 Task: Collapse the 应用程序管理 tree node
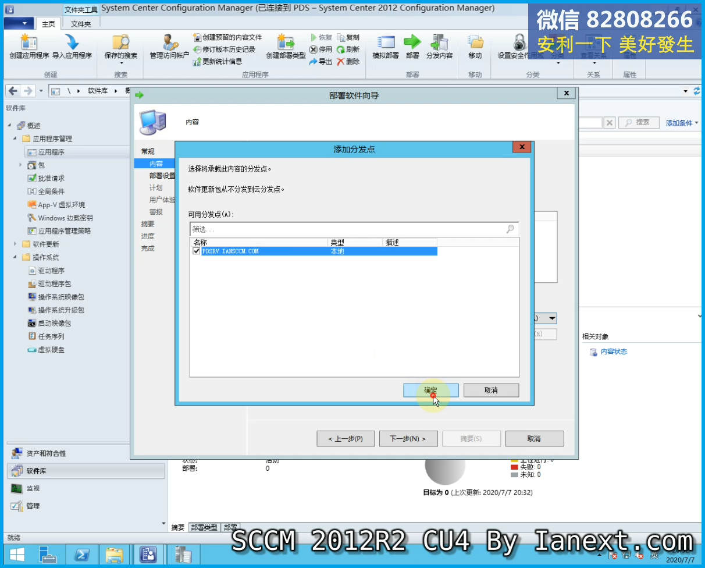pos(15,139)
